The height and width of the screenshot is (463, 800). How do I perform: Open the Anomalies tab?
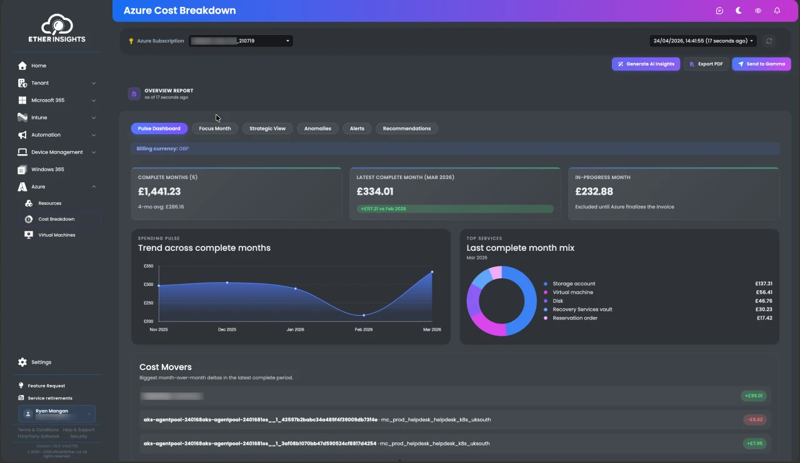click(317, 129)
